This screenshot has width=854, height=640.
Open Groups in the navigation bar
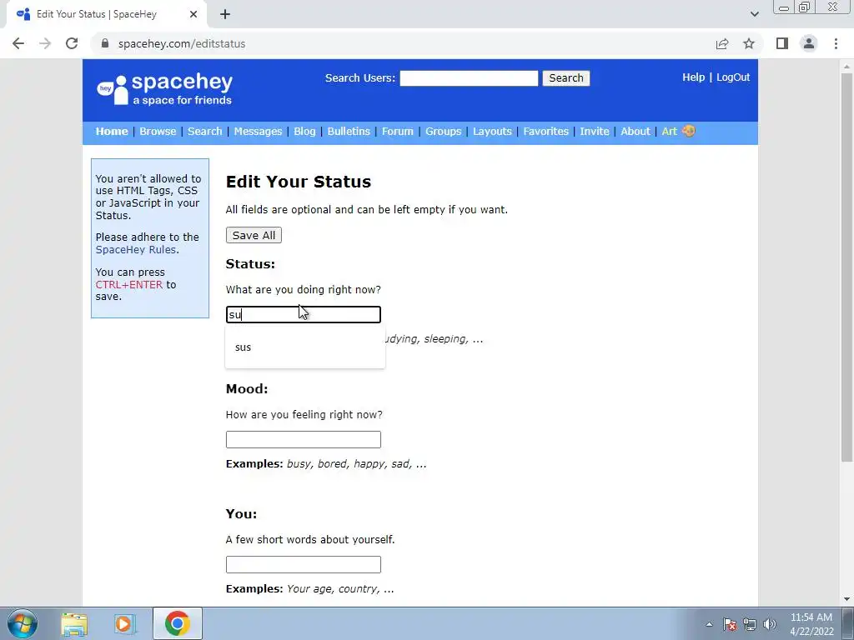(x=443, y=131)
